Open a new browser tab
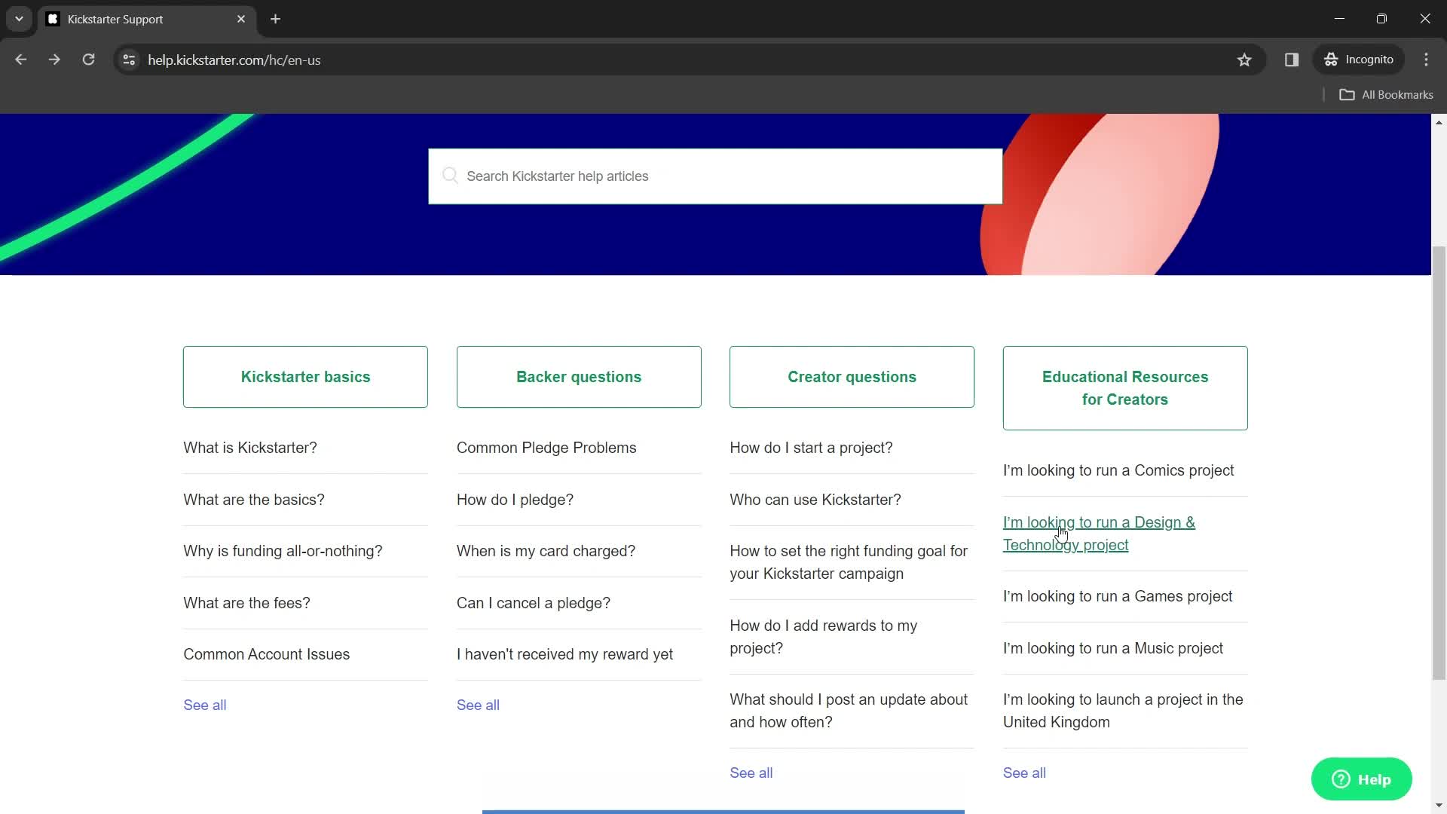The height and width of the screenshot is (814, 1447). coord(276,19)
